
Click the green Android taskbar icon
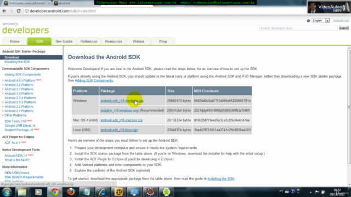pos(166,192)
